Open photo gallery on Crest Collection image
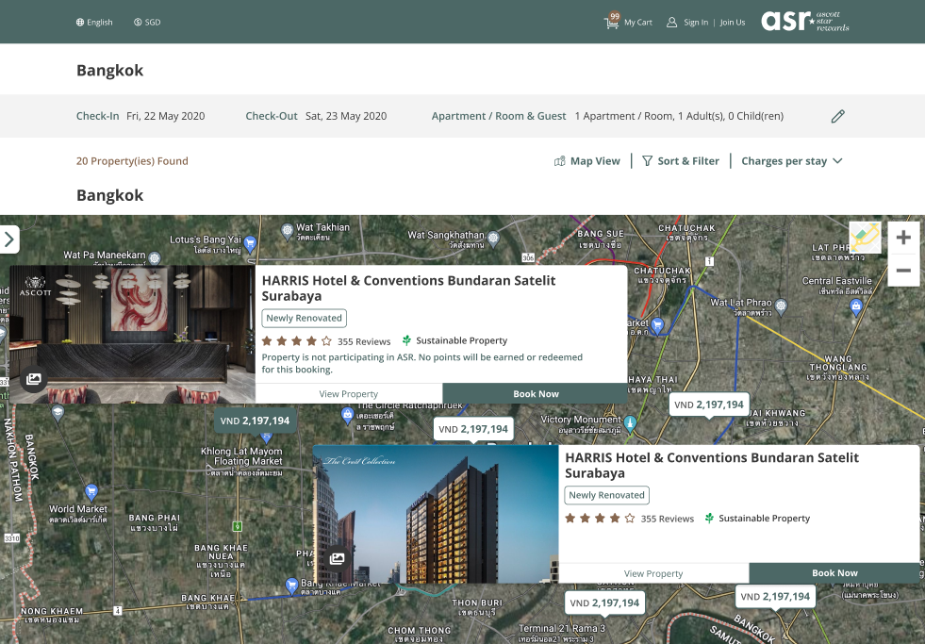Image resolution: width=925 pixels, height=644 pixels. point(337,558)
